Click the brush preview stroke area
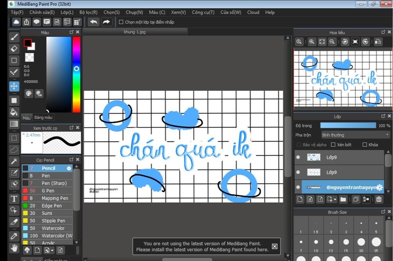The image size is (393, 261). pyautogui.click(x=62, y=142)
